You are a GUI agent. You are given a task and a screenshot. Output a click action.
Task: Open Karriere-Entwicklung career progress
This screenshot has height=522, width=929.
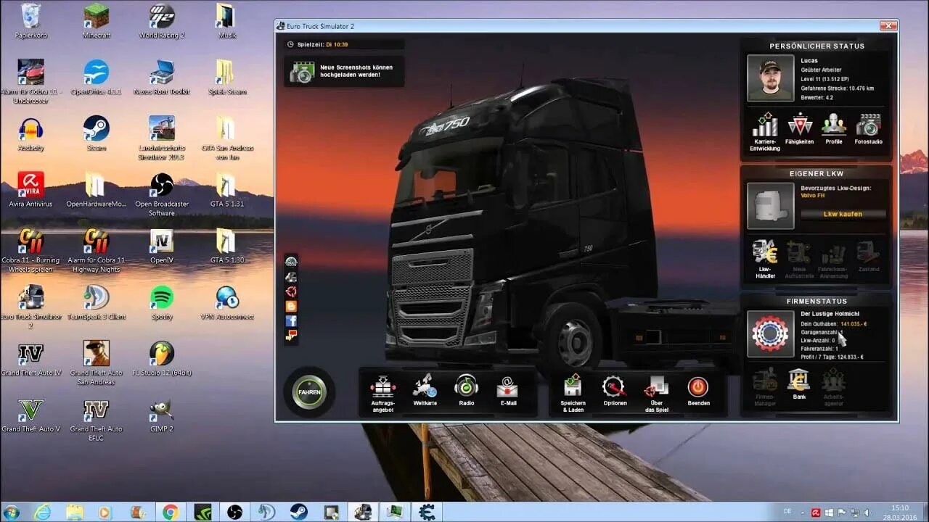(x=765, y=131)
